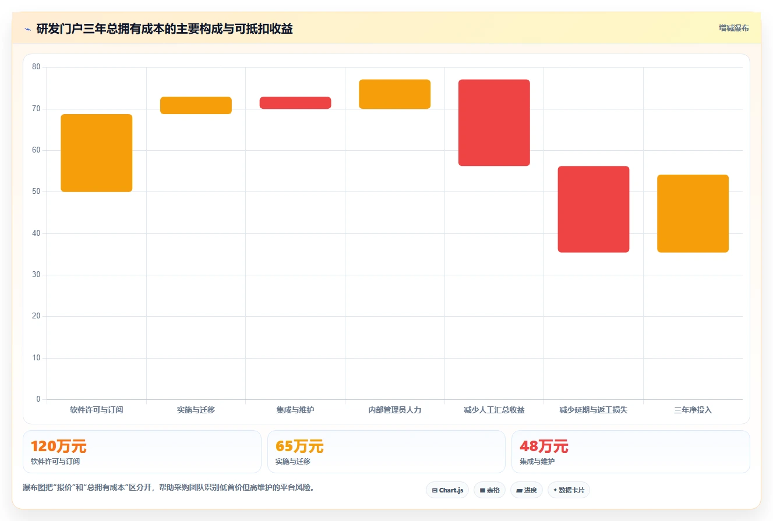This screenshot has width=773, height=521.
Task: Click the 实施与迁移 x-axis label
Action: pyautogui.click(x=196, y=410)
